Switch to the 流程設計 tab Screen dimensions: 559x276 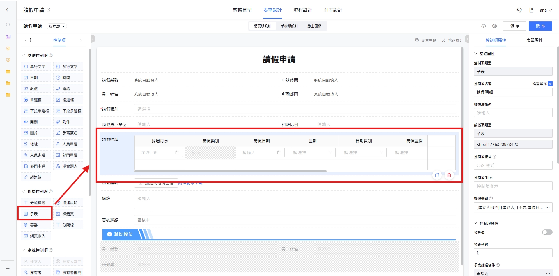(x=303, y=10)
